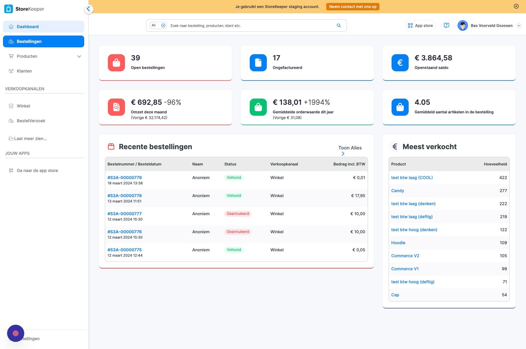This screenshot has height=349, width=526.
Task: Focus the order search input field
Action: pos(251,26)
